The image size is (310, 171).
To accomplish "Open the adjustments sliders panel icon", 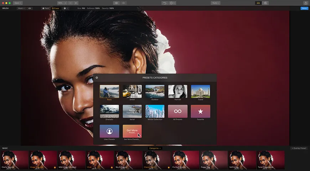I will pos(266,3).
